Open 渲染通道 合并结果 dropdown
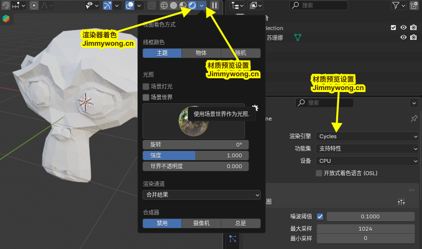 202,195
